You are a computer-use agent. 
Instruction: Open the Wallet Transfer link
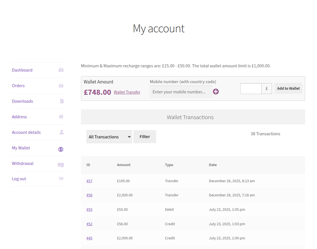(127, 92)
